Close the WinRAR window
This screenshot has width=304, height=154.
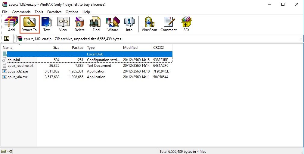[x=297, y=4]
